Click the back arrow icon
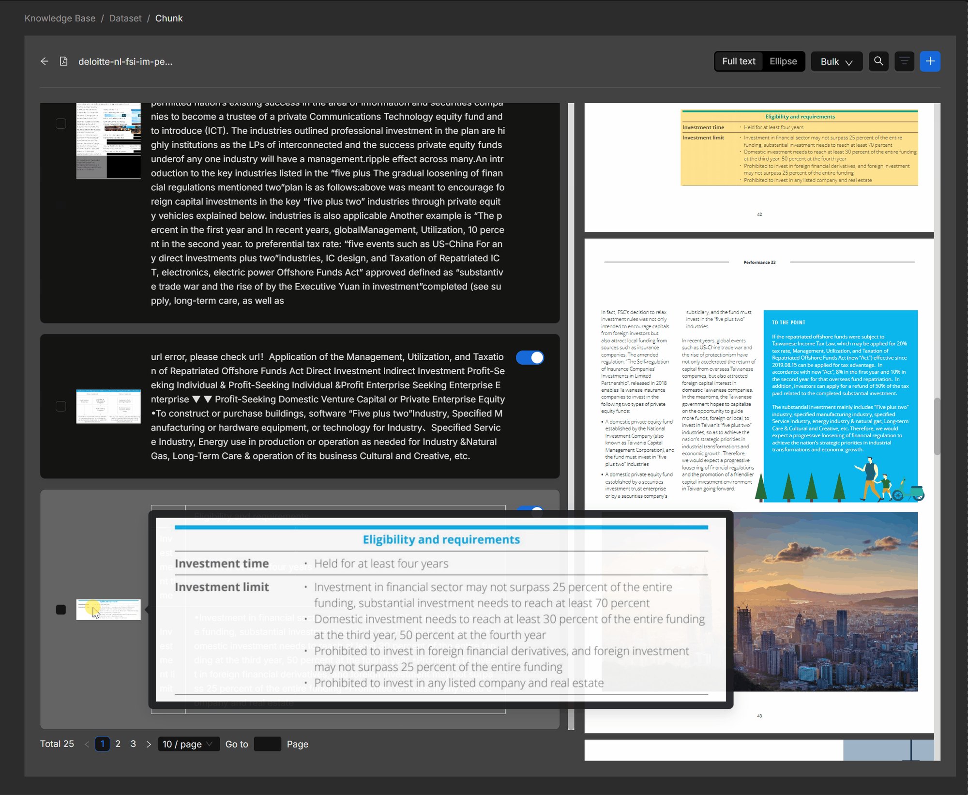Image resolution: width=968 pixels, height=795 pixels. (x=45, y=61)
